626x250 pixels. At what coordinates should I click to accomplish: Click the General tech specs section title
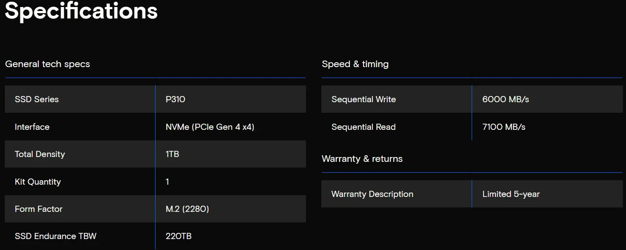tap(47, 64)
